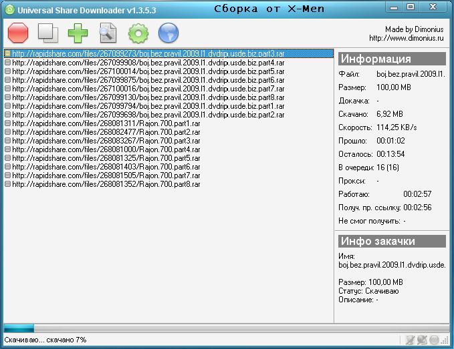Select the downloading boj part3.rar link

168,53
